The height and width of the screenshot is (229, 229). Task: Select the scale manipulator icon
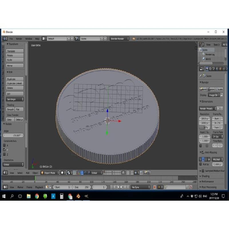[x=88, y=173]
